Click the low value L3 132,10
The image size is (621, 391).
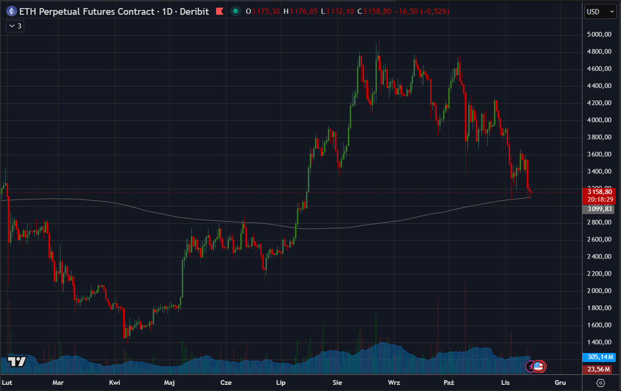click(x=337, y=11)
